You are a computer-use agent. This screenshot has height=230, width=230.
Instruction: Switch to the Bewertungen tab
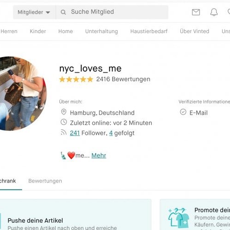click(45, 181)
